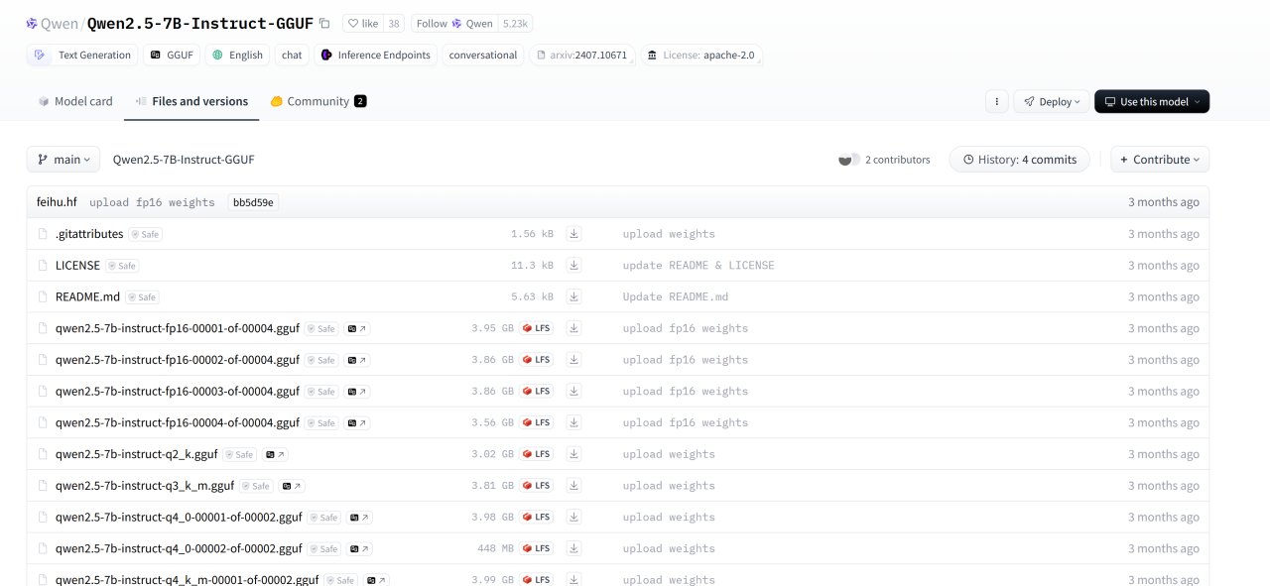
Task: Open the feihu.hf author link
Action: (x=57, y=202)
